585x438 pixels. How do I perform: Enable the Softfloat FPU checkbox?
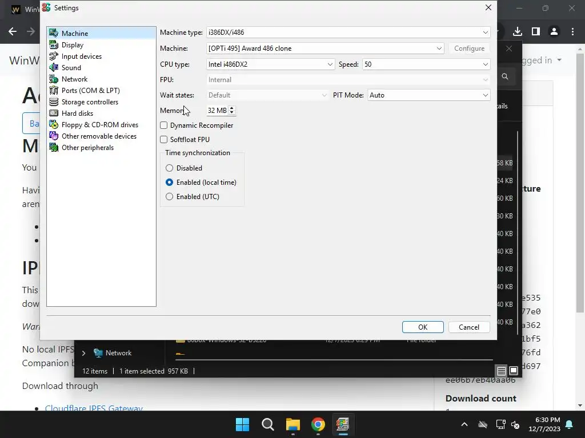coord(164,139)
